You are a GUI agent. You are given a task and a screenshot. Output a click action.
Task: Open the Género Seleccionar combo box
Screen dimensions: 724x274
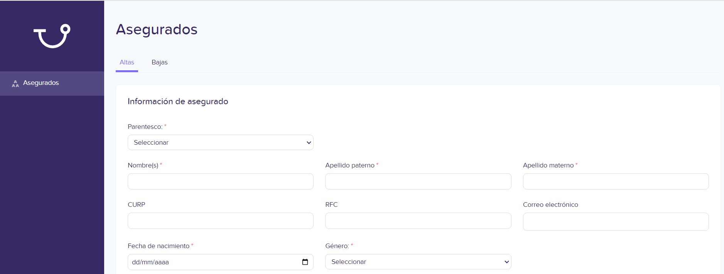(x=418, y=262)
